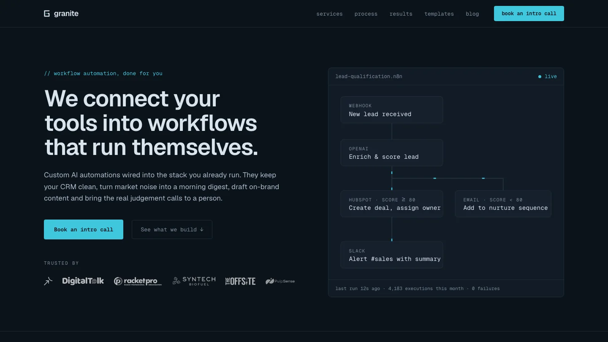608x342 pixels.
Task: Select the OpenAI 'Enrich & score lead' node
Action: coord(392,152)
